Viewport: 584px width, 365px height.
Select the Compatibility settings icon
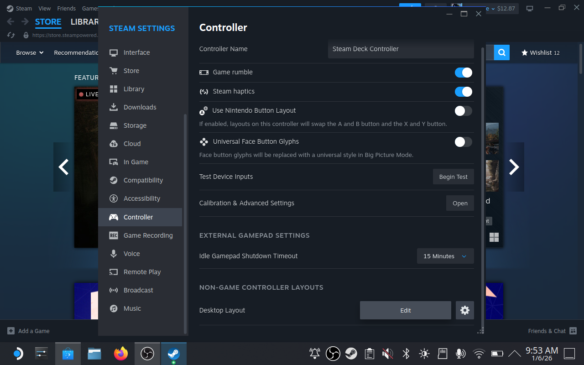point(113,180)
